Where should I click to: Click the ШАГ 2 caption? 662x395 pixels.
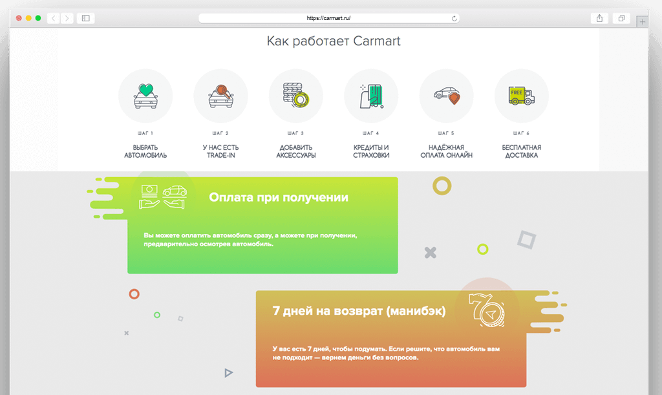[x=221, y=133]
